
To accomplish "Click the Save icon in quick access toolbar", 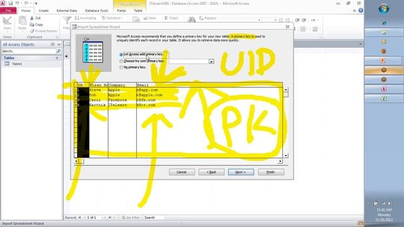I will pyautogui.click(x=11, y=3).
